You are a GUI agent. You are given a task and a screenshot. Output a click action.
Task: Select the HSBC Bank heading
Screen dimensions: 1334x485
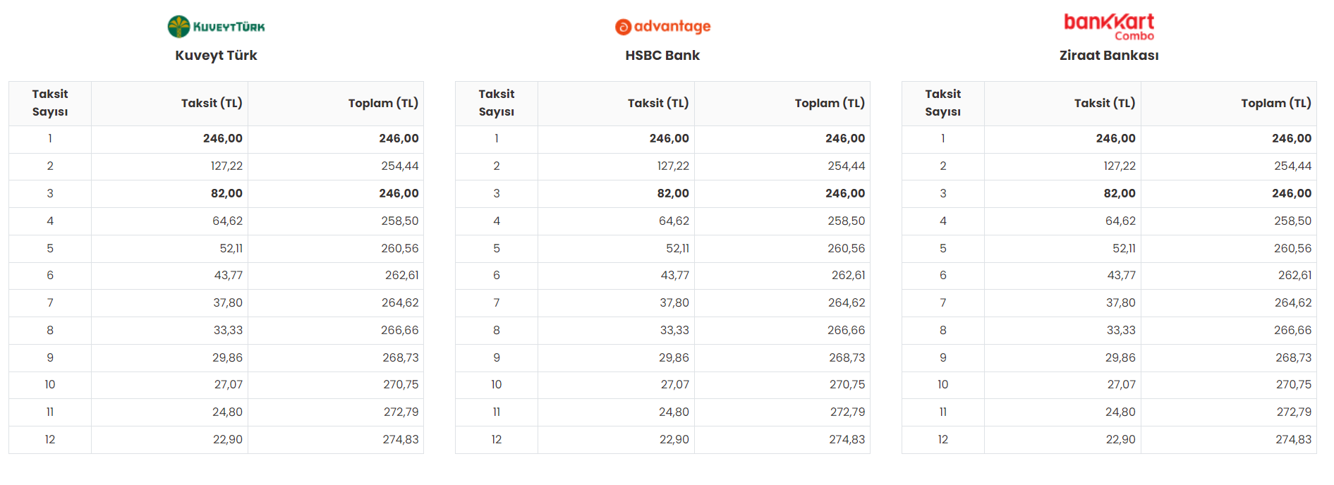pyautogui.click(x=662, y=55)
